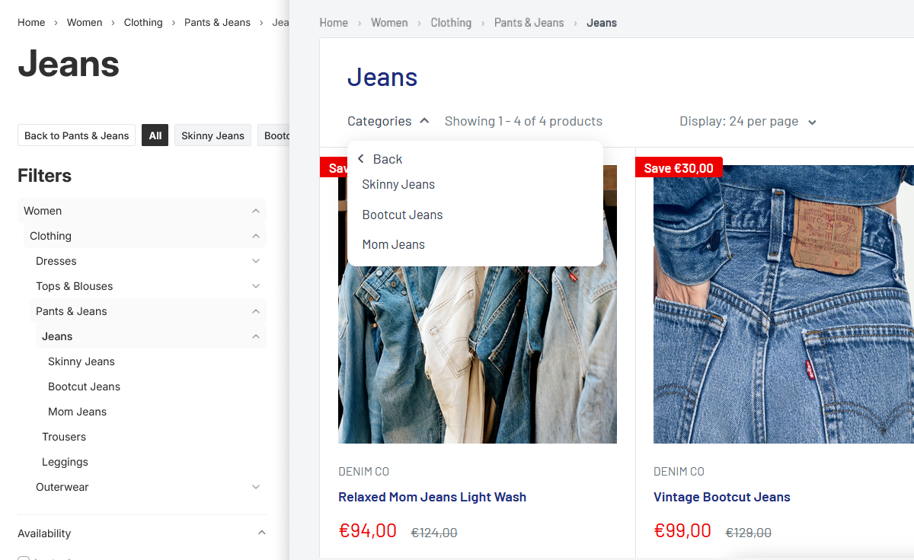Expand the Dresses category chevron

click(x=256, y=261)
